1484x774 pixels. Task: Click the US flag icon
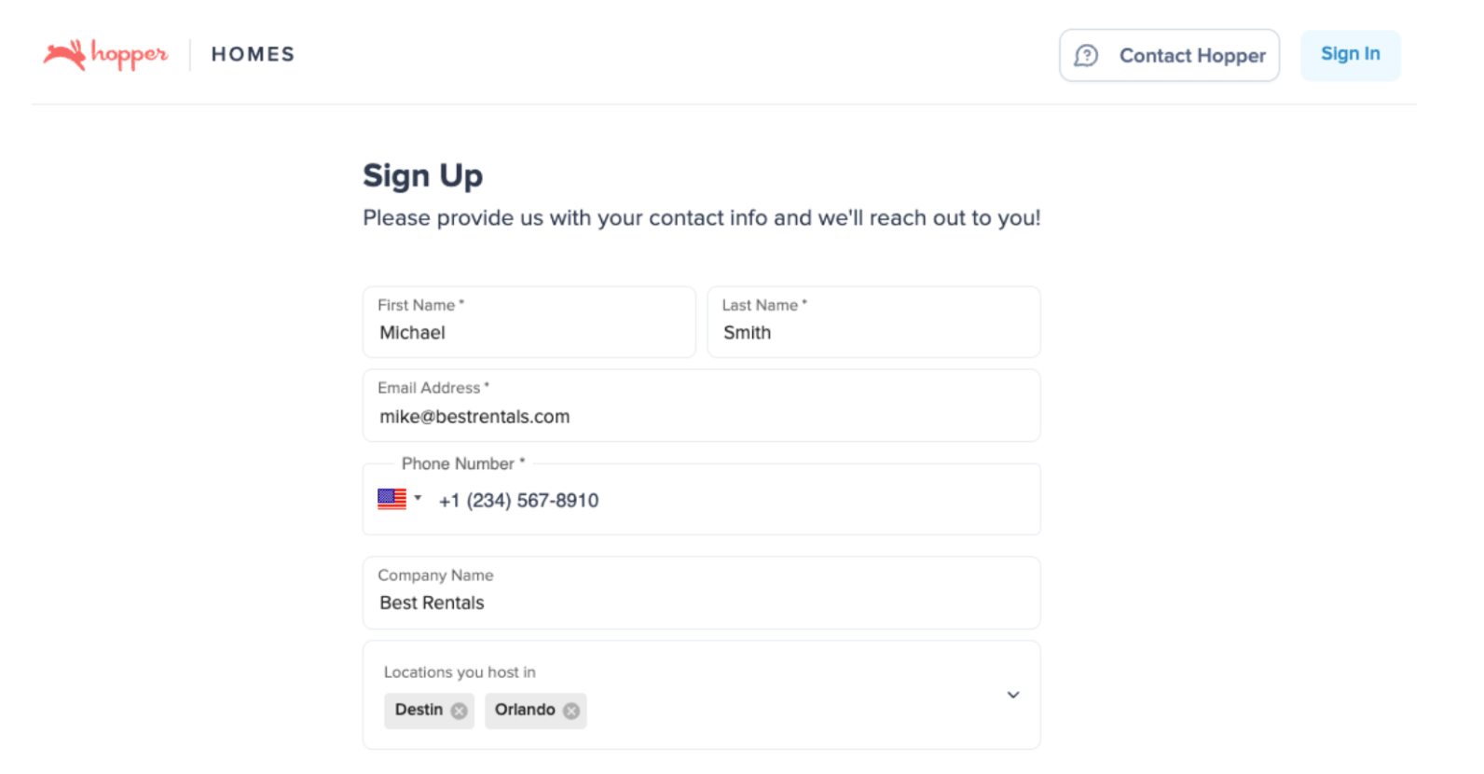click(x=392, y=499)
